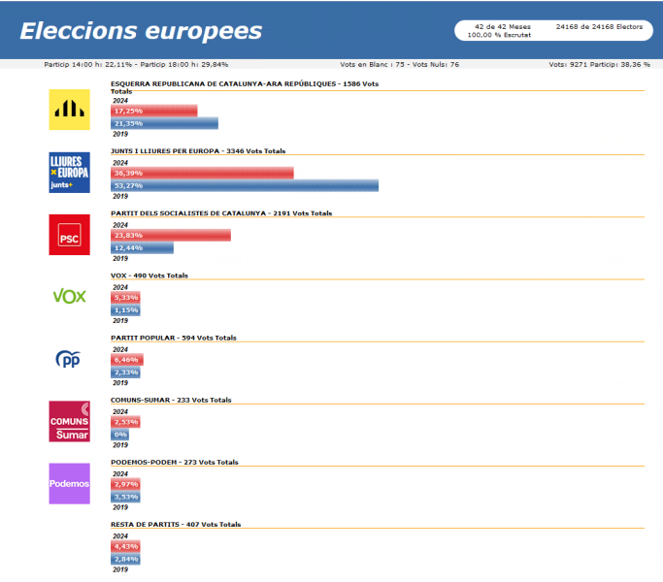The height and width of the screenshot is (582, 663).
Task: Click the Partit Popular 2024 bar 6,46%
Action: click(x=127, y=360)
